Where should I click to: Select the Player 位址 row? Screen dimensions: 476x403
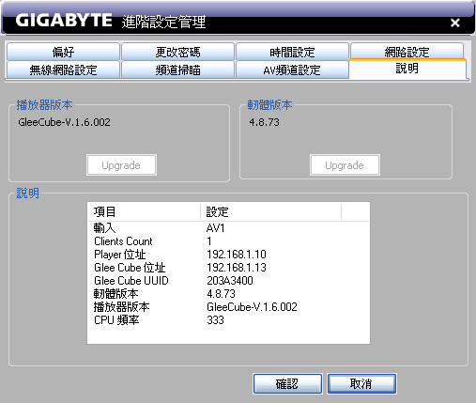click(228, 255)
